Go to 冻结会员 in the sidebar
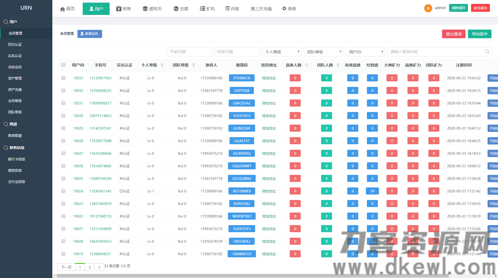The width and height of the screenshot is (498, 278). [15, 67]
